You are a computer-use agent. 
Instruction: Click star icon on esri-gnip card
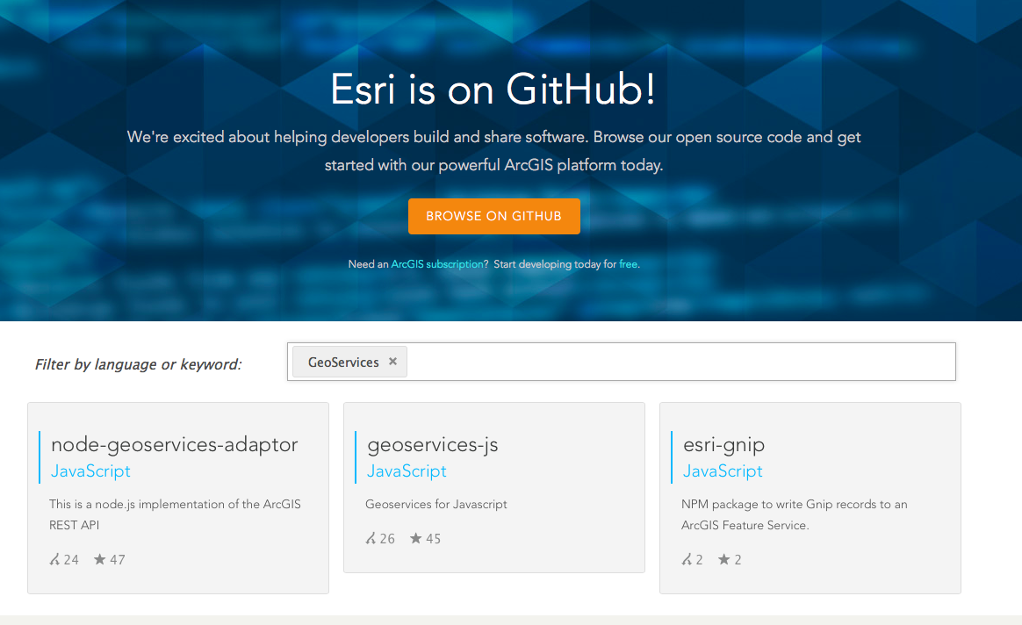tap(724, 559)
